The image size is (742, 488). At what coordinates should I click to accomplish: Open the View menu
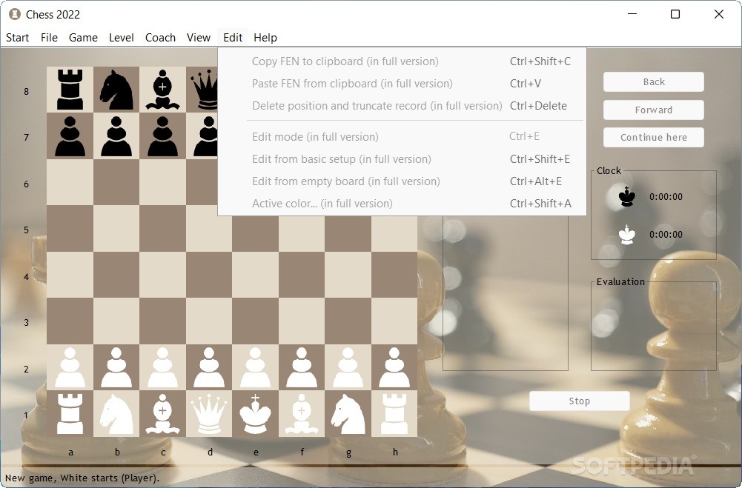pos(198,37)
